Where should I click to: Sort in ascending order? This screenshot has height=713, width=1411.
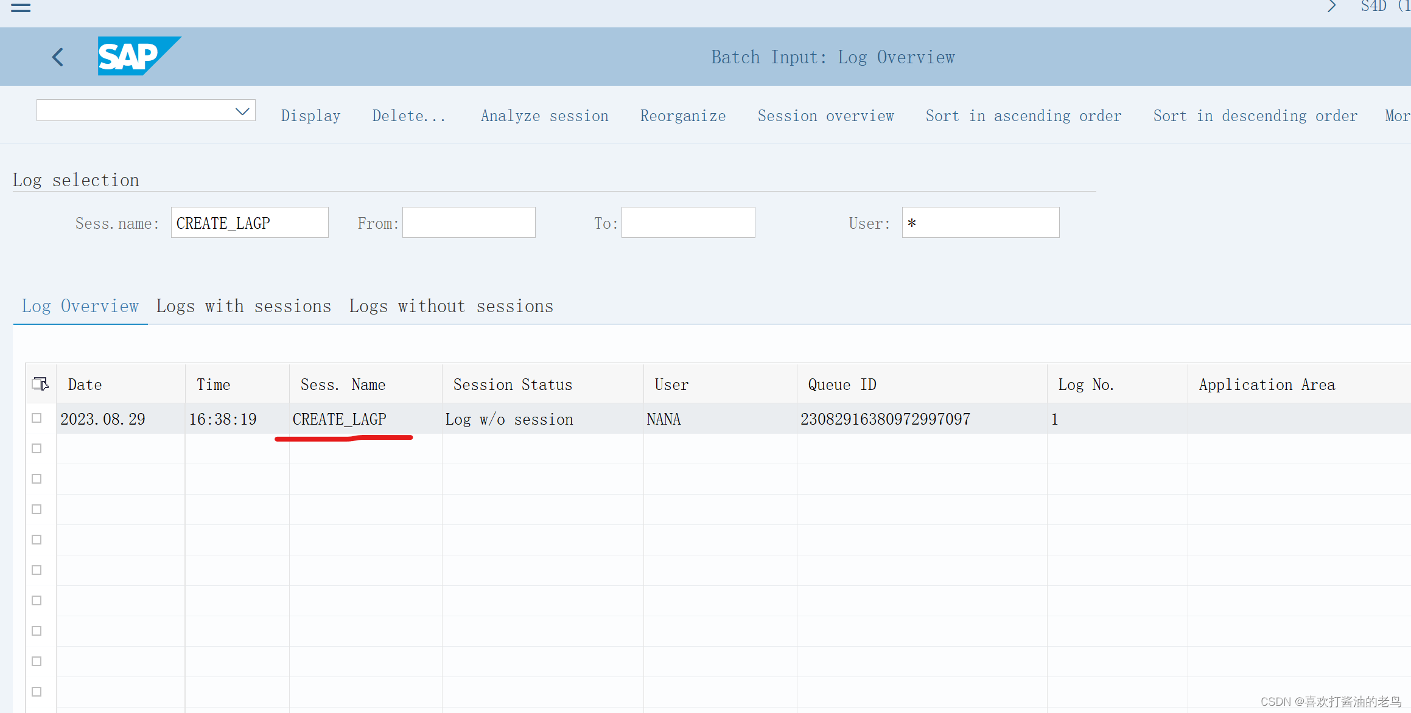click(x=1023, y=116)
